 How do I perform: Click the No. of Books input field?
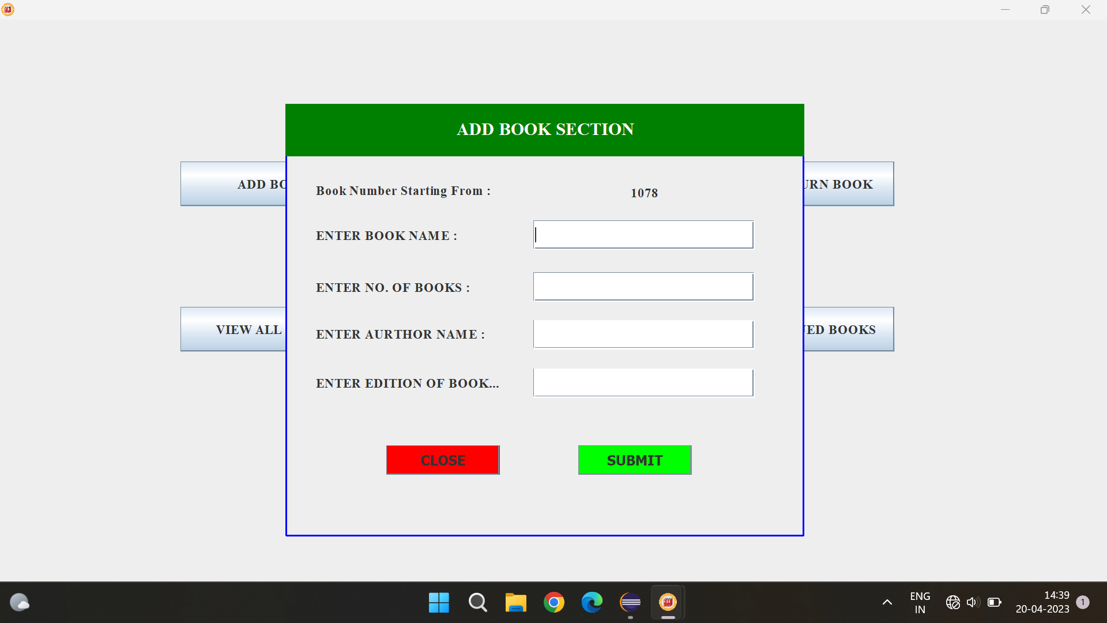(x=643, y=287)
